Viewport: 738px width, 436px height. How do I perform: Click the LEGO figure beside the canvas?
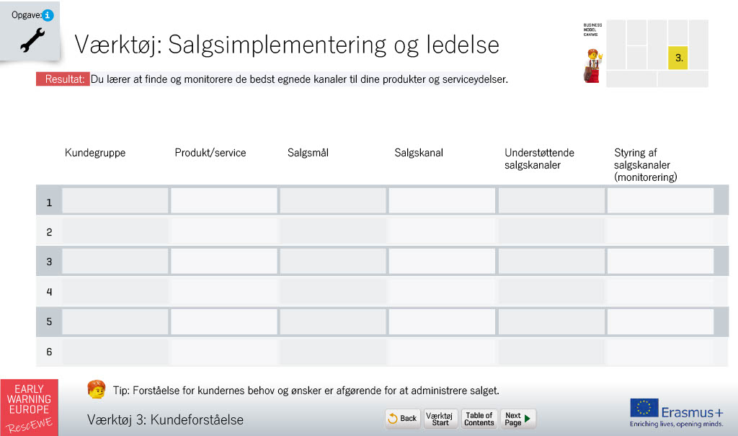pyautogui.click(x=593, y=66)
